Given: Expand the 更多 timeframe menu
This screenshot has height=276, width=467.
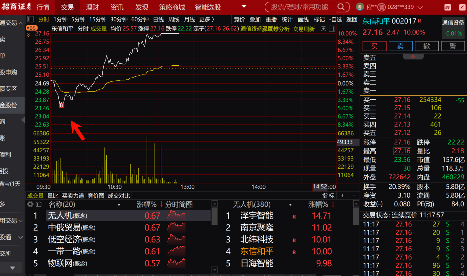Looking at the screenshot, I should click(207, 20).
